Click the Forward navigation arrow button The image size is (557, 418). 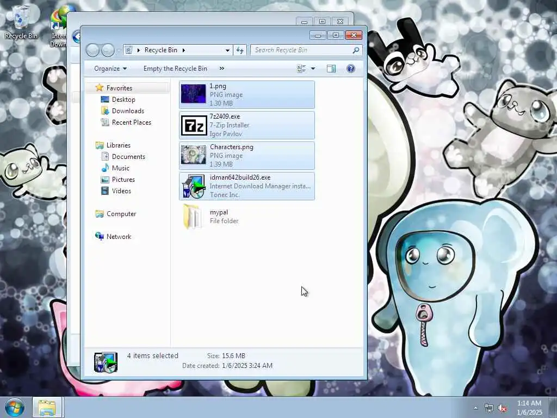(108, 50)
